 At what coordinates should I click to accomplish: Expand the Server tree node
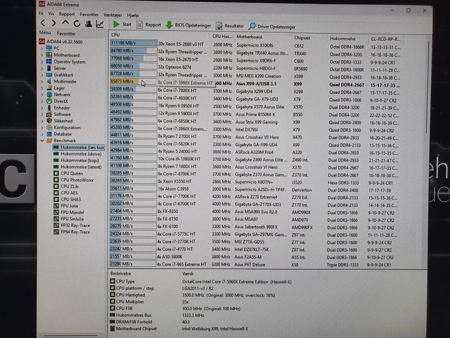tap(42, 68)
